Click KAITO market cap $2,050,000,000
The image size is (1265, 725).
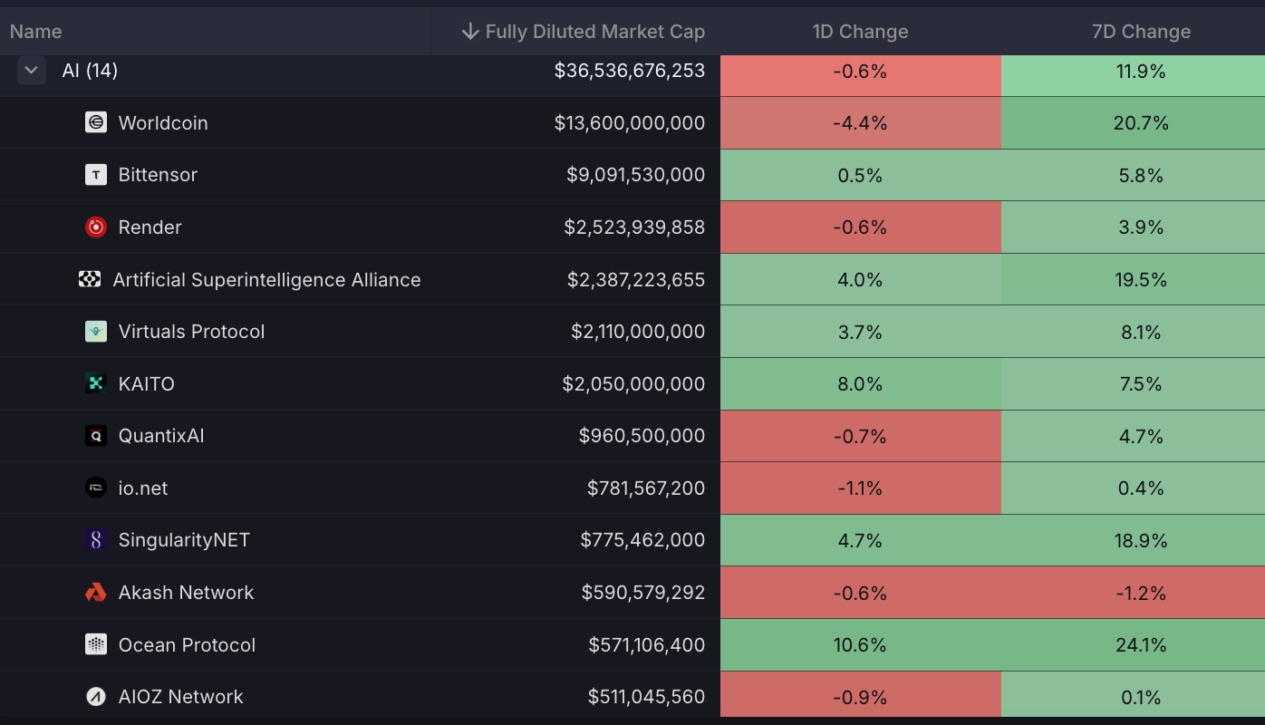click(x=634, y=383)
